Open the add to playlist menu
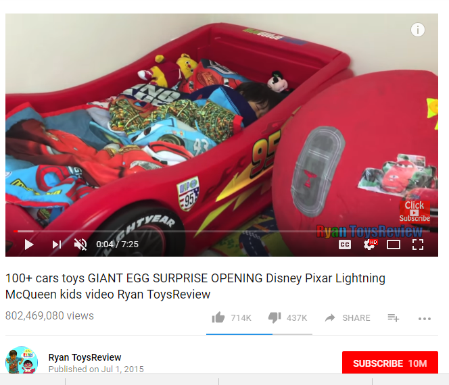The image size is (449, 385). 394,317
